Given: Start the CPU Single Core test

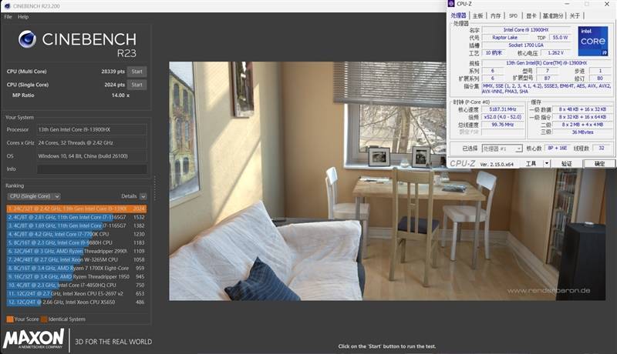Looking at the screenshot, I should [x=137, y=85].
